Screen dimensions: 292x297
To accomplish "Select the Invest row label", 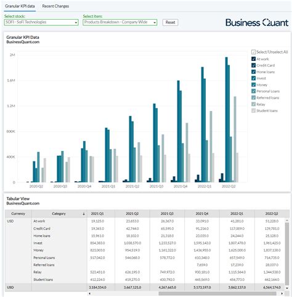I will pos(38,243).
